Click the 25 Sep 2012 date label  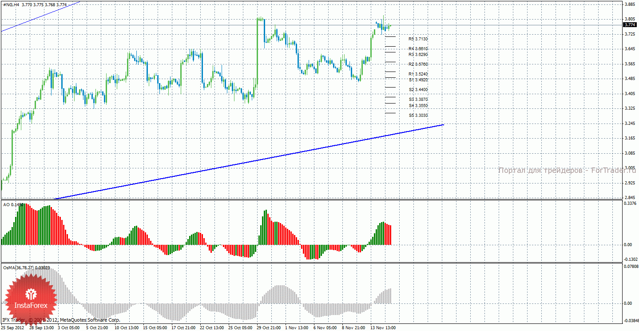(13, 327)
